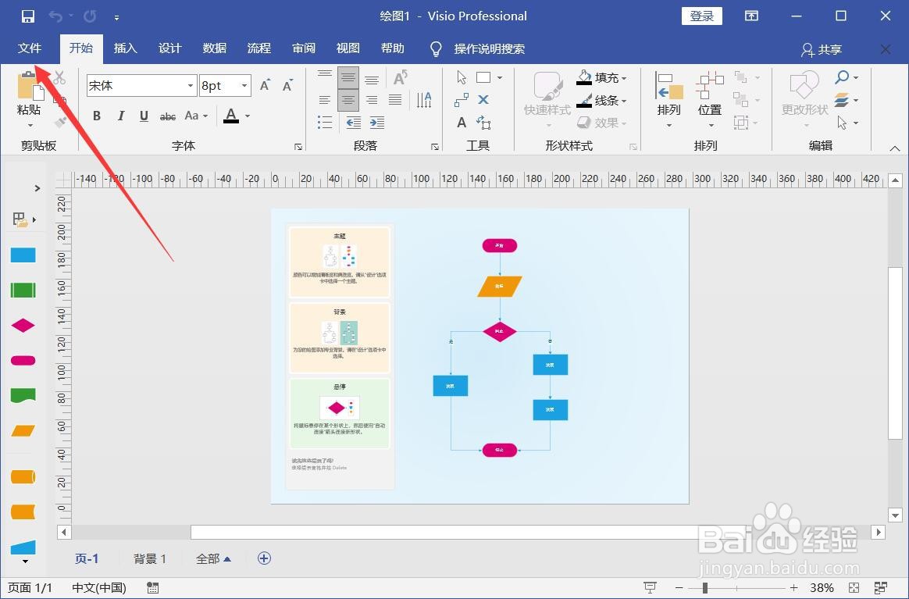Click the 操作说明搜索 search box
Viewport: 909px width, 599px height.
pos(490,49)
